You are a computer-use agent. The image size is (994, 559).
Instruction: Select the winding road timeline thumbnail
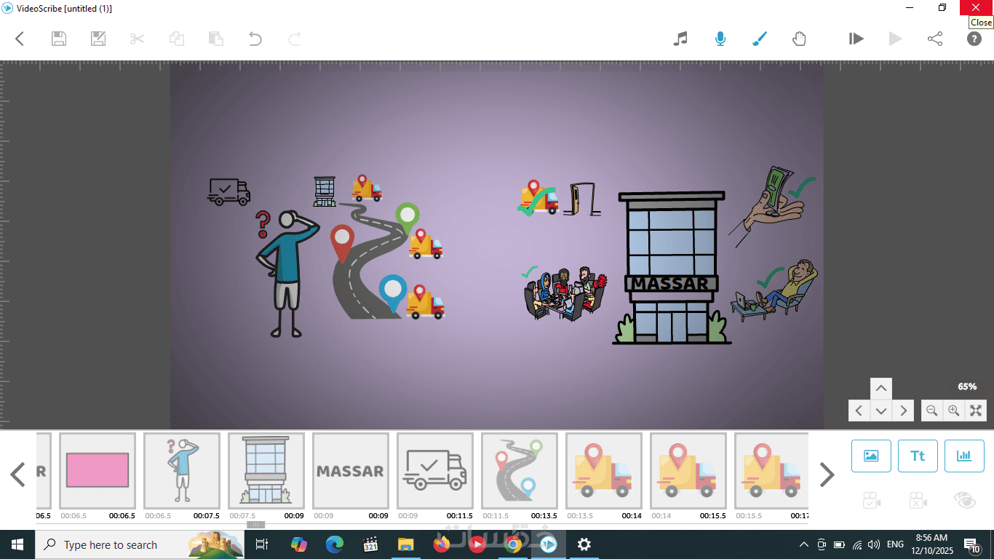(x=520, y=471)
